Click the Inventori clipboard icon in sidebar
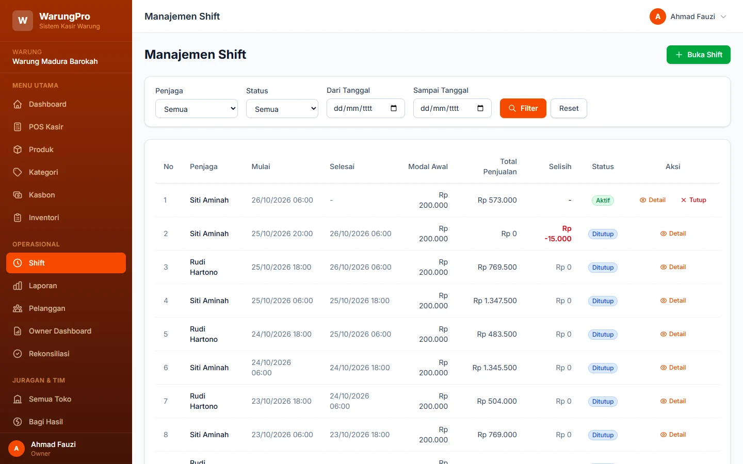 (x=18, y=218)
